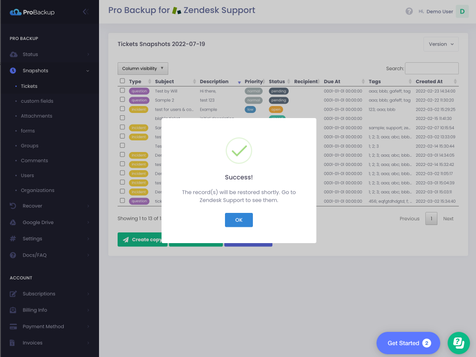Click the Payment Method card icon
Screen dimensions: 476x357
coord(13,326)
